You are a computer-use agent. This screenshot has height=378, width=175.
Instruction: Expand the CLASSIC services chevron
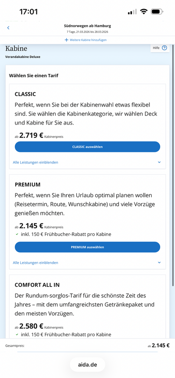point(159,162)
